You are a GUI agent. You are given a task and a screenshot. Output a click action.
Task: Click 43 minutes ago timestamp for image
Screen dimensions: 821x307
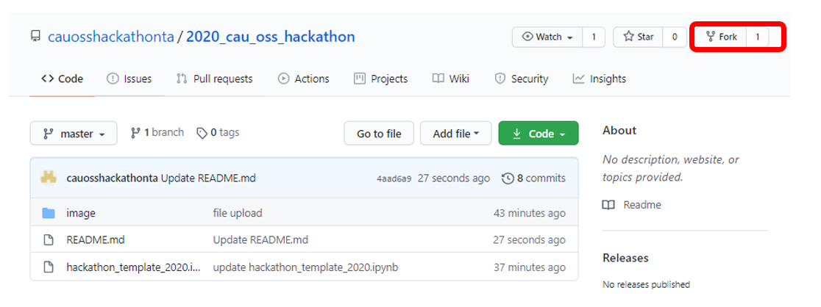coord(530,213)
